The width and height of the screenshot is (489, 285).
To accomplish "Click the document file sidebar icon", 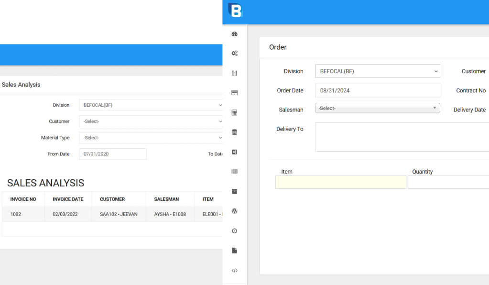I will pos(234,251).
